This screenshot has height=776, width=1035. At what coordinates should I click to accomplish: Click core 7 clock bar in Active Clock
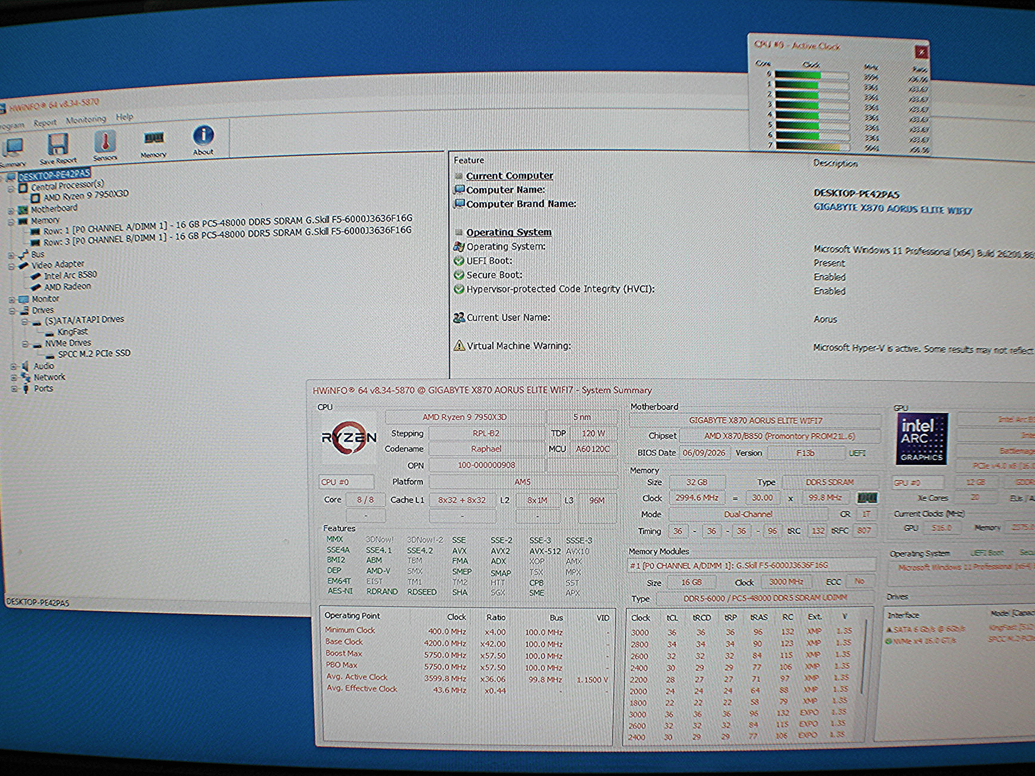click(x=813, y=147)
